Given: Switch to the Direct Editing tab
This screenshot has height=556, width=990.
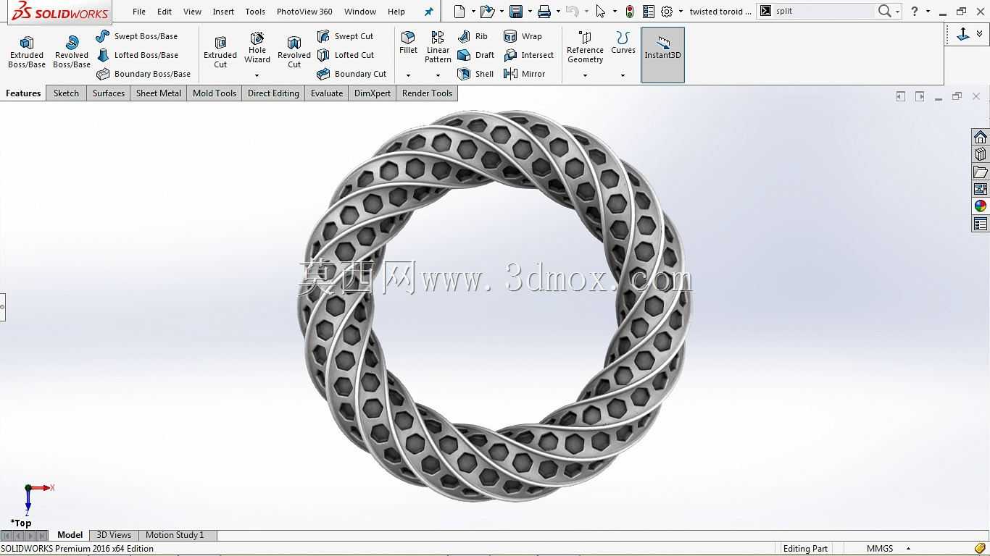Looking at the screenshot, I should [x=273, y=93].
